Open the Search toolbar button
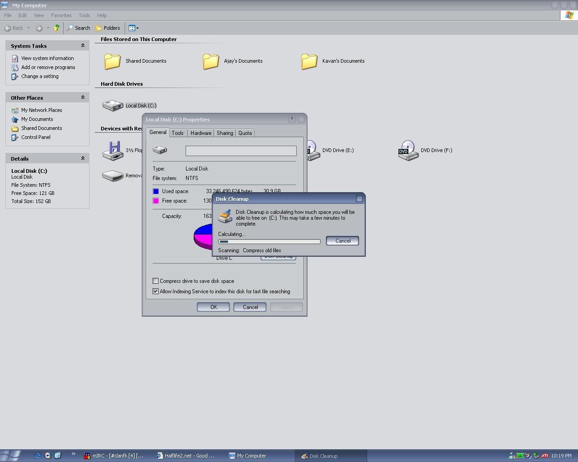Image resolution: width=578 pixels, height=462 pixels. pyautogui.click(x=79, y=28)
